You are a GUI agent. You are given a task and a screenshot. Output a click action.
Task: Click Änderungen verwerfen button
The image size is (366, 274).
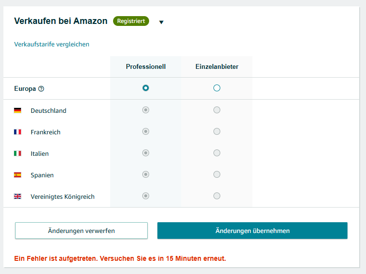(x=81, y=231)
